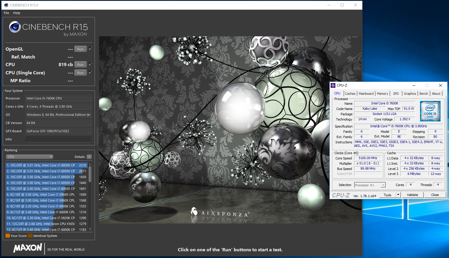The width and height of the screenshot is (449, 258).
Task: Switch to the Bench tab in CPU-Z
Action: 424,94
